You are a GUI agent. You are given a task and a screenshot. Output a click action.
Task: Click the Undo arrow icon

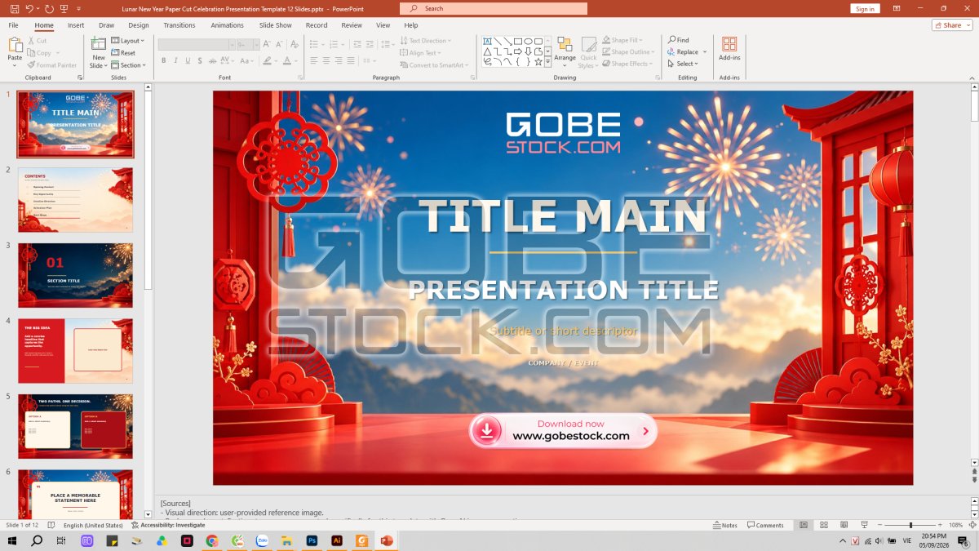tap(29, 8)
